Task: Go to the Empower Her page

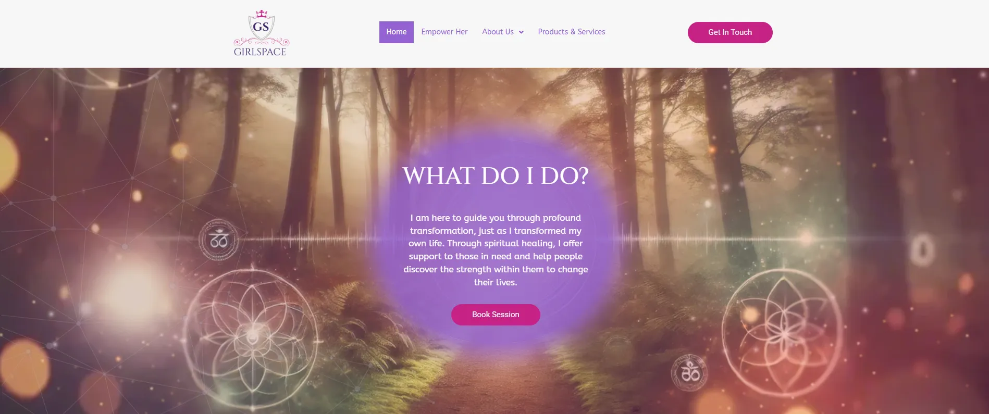Action: click(444, 32)
